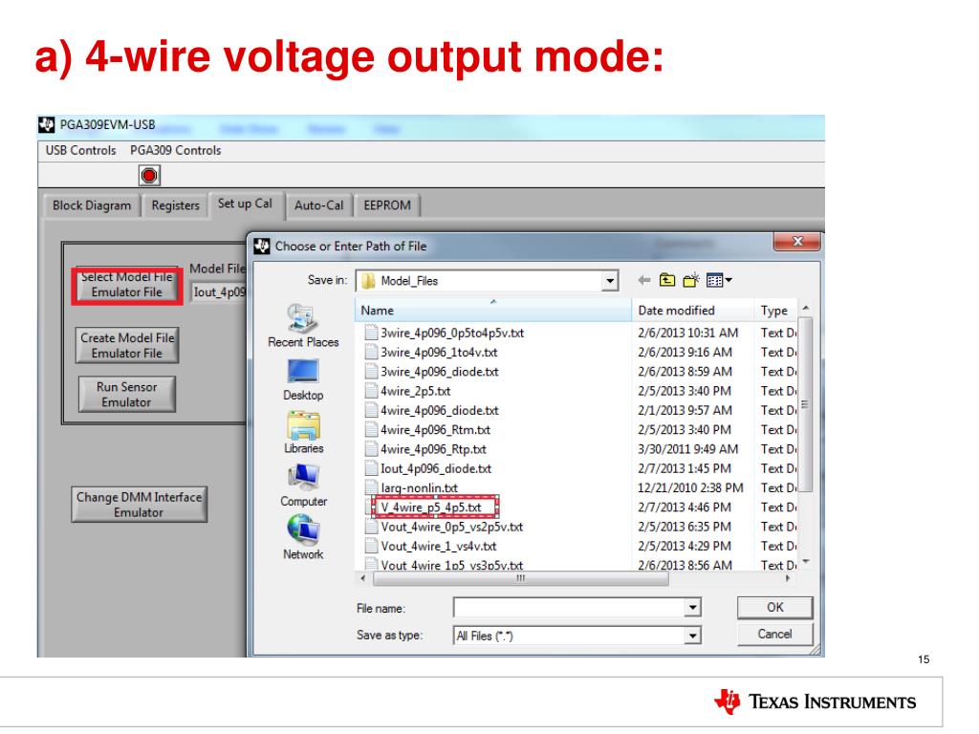
Task: Select file Vout_4wire_1_vs4v.txt
Action: pos(438,546)
